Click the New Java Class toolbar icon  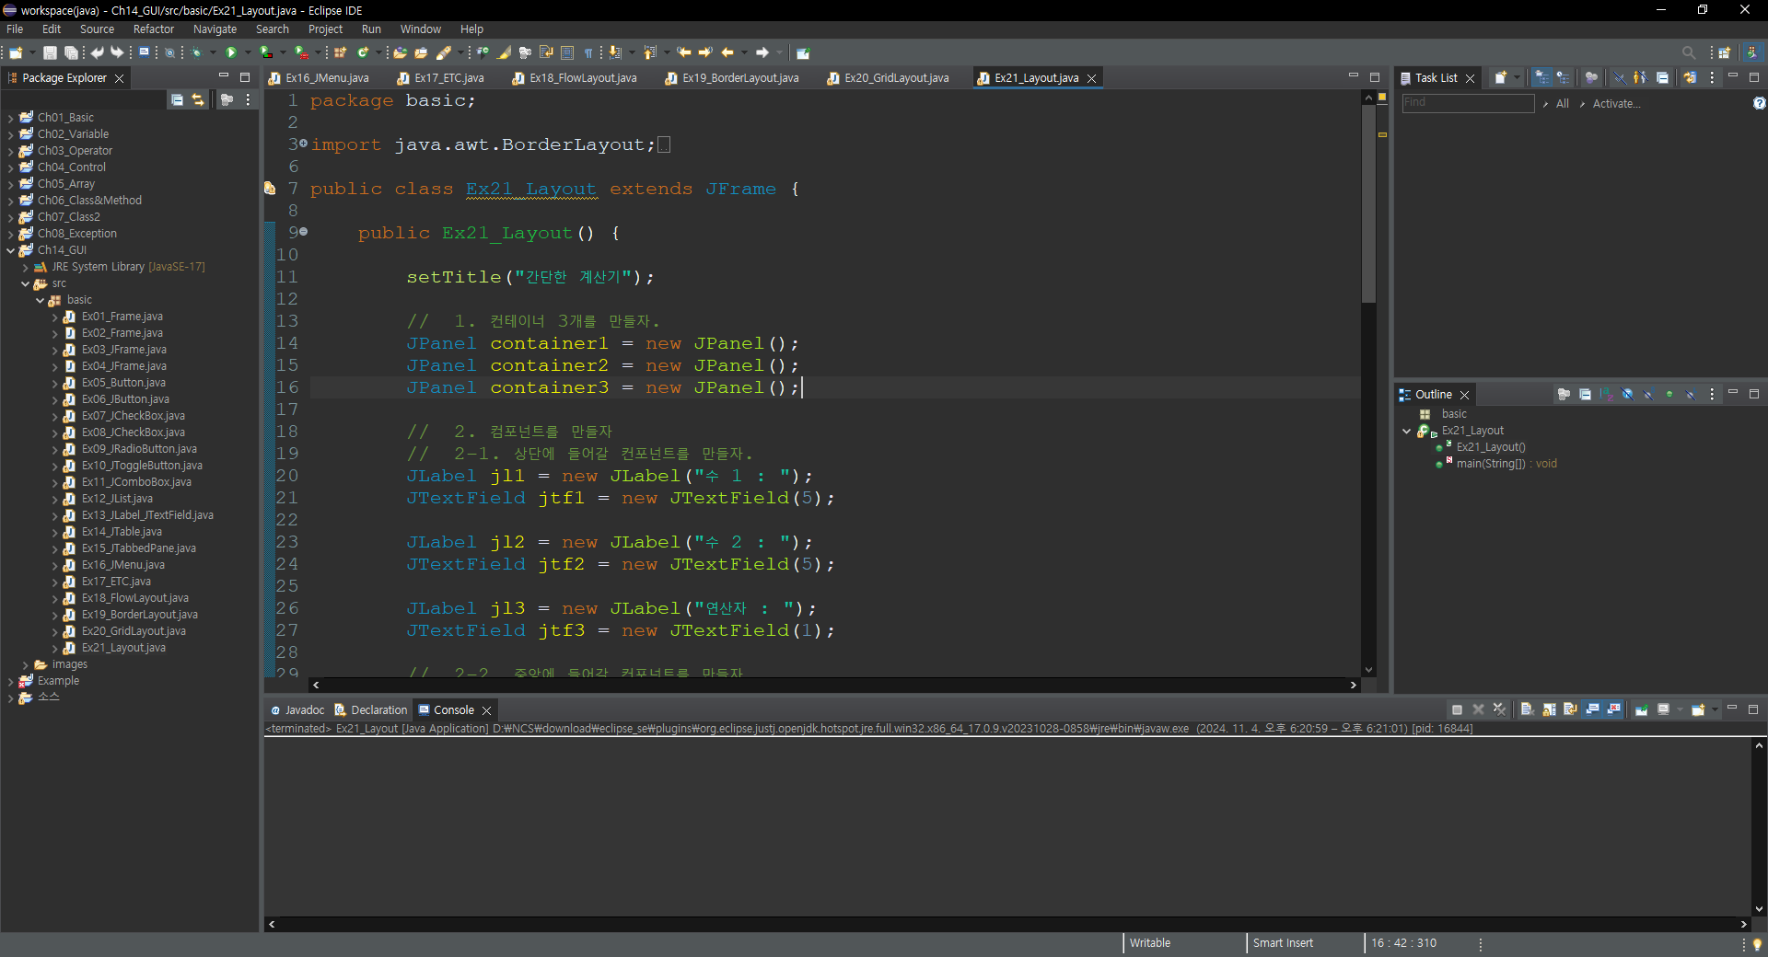(364, 53)
